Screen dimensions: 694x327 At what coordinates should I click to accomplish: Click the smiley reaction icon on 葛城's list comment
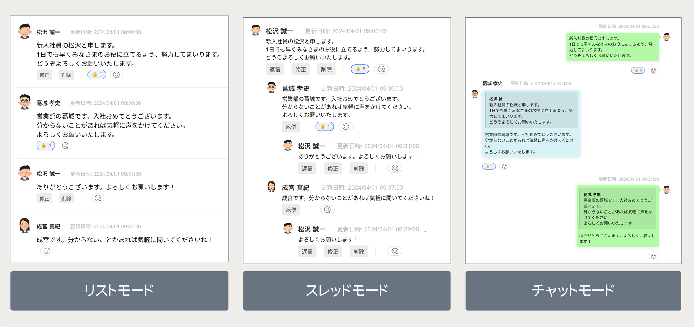pyautogui.click(x=65, y=146)
